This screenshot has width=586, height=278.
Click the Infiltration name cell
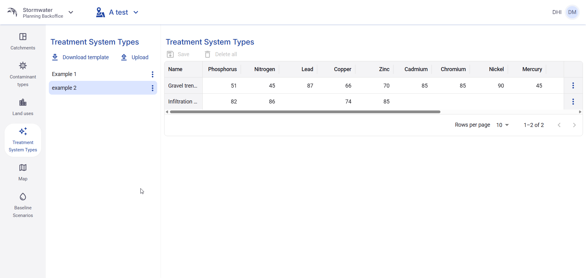click(x=183, y=102)
